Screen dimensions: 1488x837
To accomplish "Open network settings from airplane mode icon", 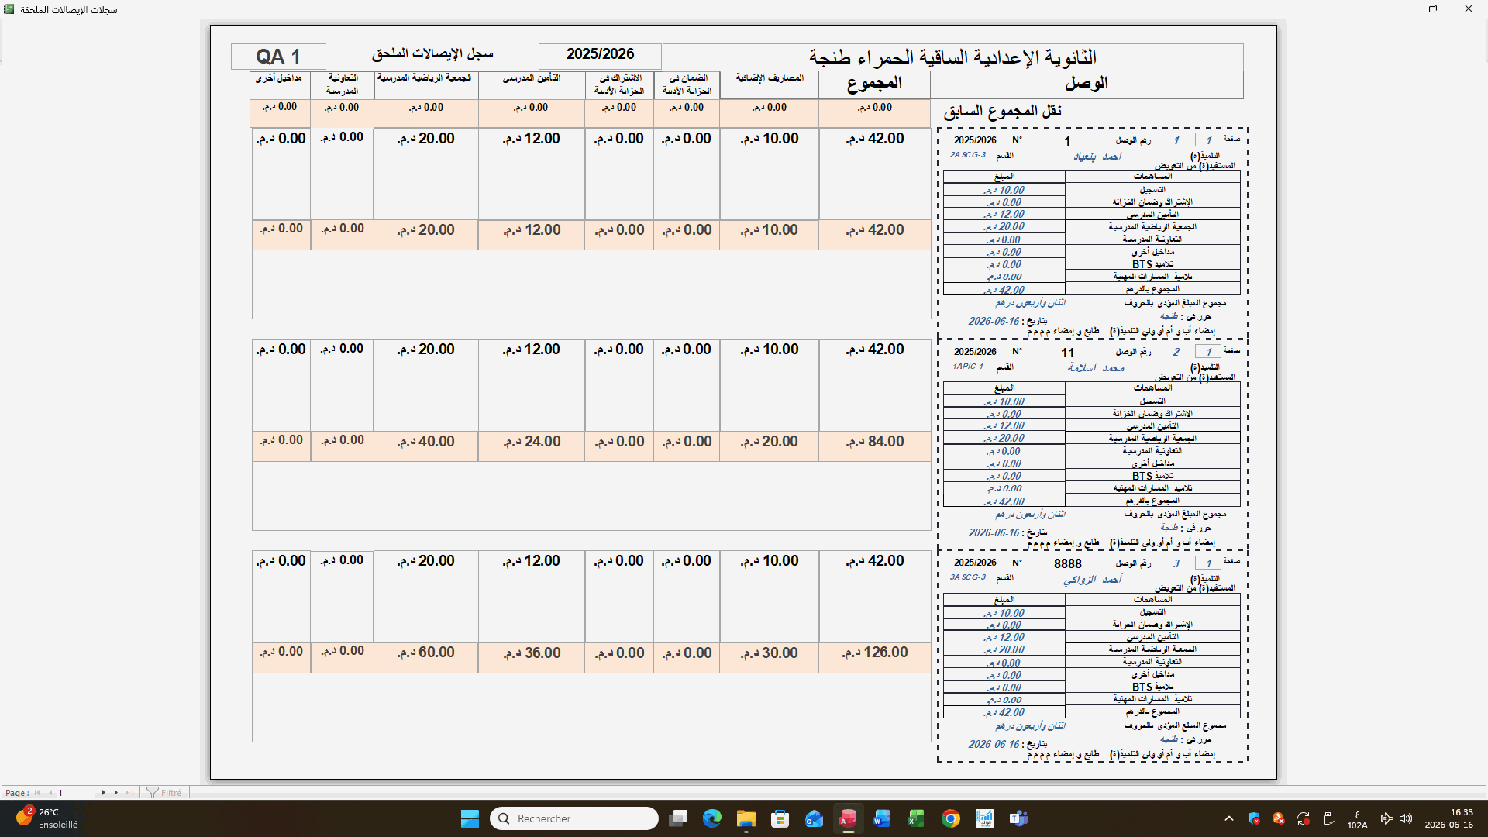I will tap(1386, 818).
